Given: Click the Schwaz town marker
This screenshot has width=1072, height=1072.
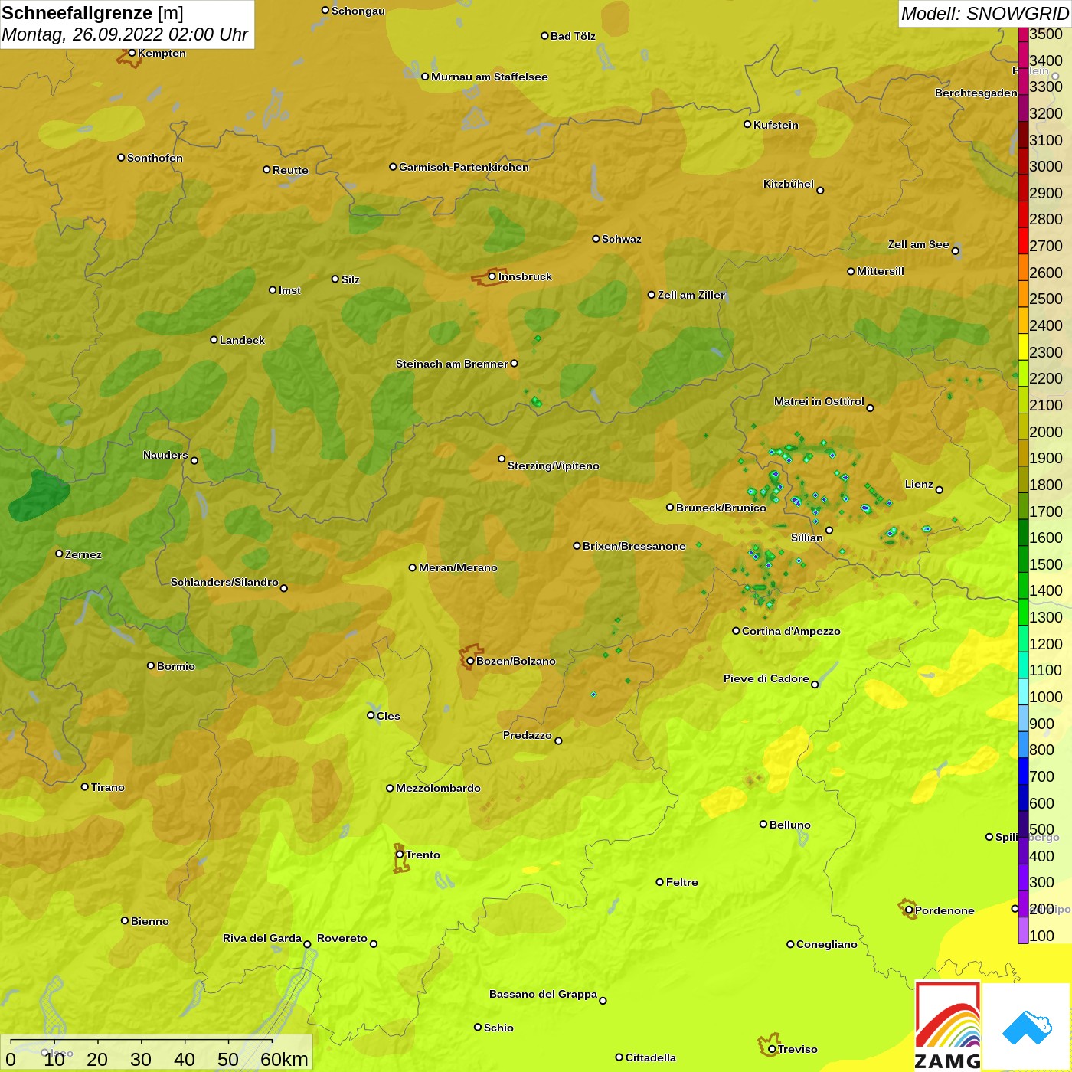Looking at the screenshot, I should point(596,239).
